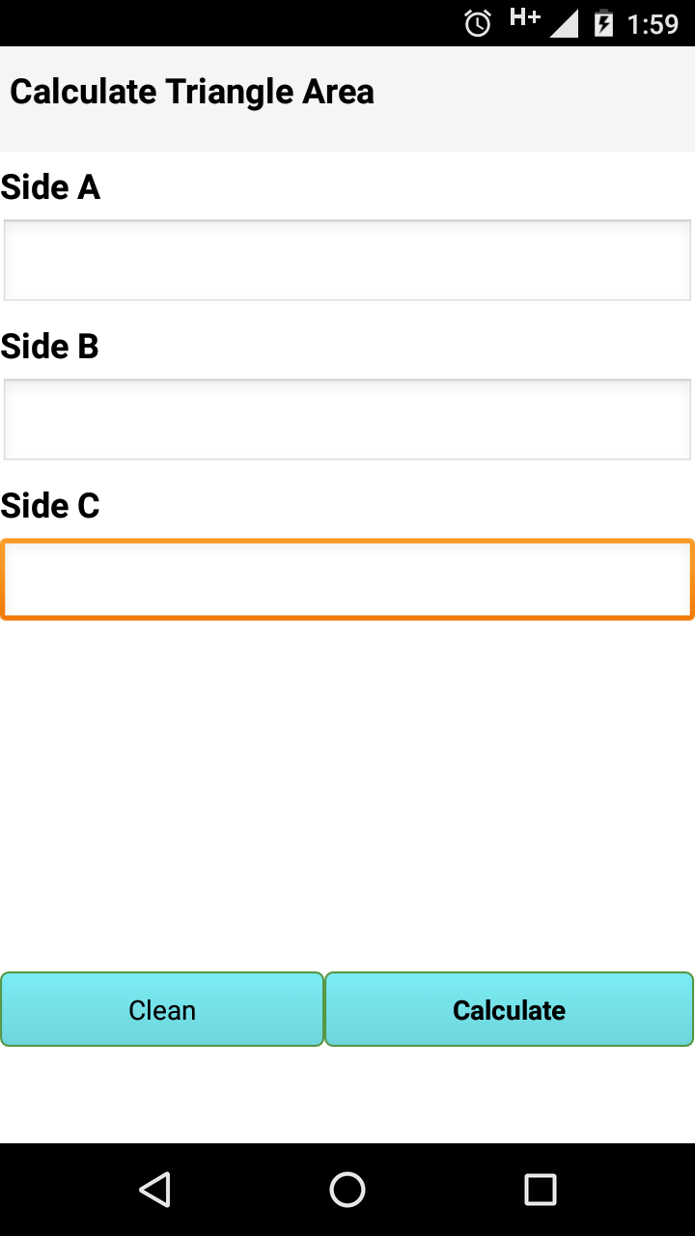This screenshot has height=1236, width=695.
Task: Compute the area with Calculate button
Action: coord(510,1009)
